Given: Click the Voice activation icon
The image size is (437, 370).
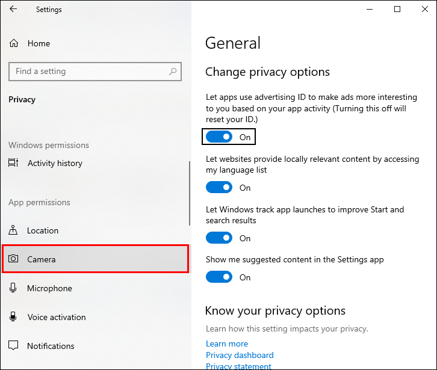Looking at the screenshot, I should (x=13, y=317).
